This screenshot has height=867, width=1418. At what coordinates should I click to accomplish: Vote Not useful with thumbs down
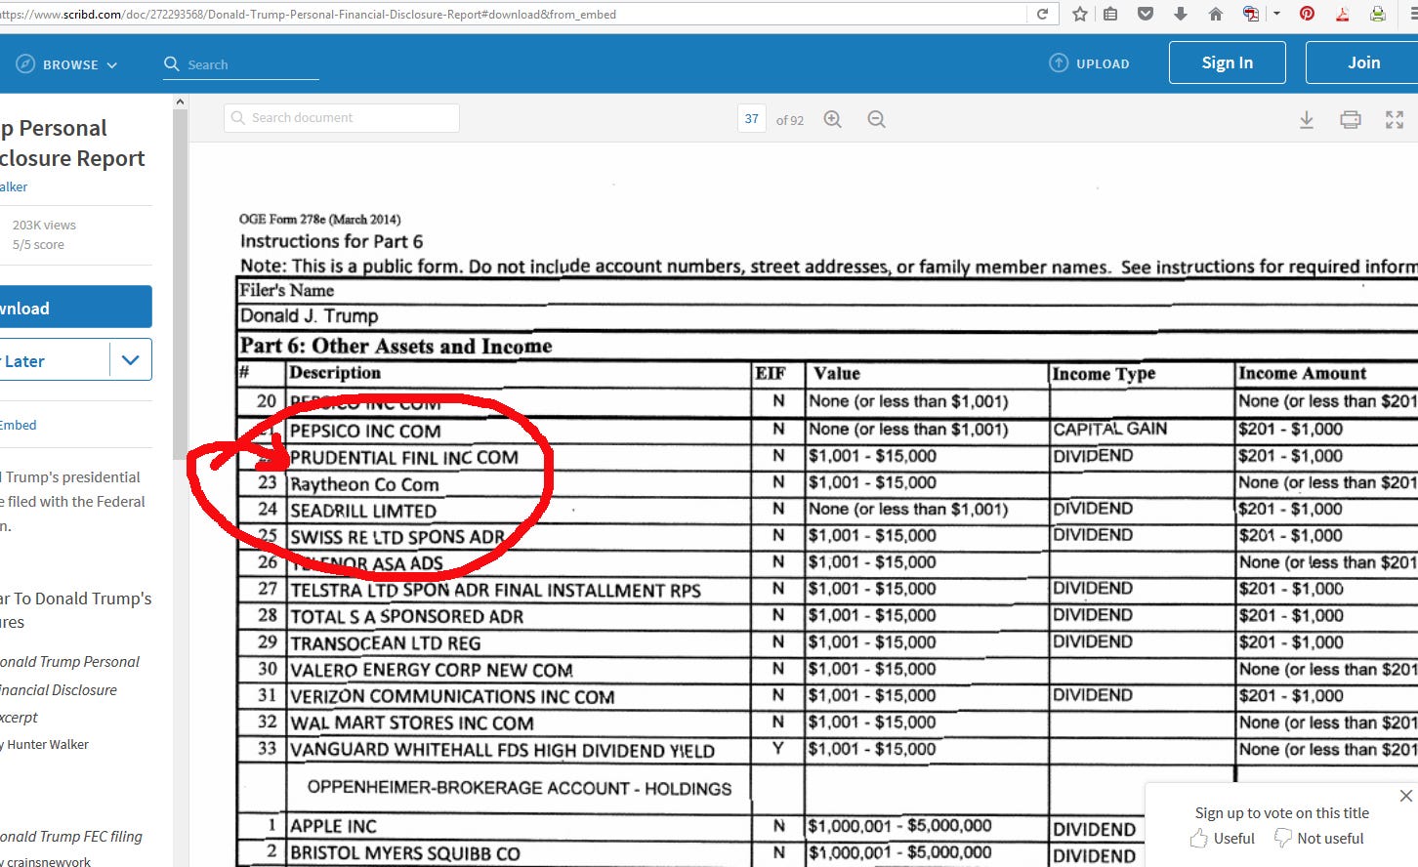pyautogui.click(x=1319, y=838)
